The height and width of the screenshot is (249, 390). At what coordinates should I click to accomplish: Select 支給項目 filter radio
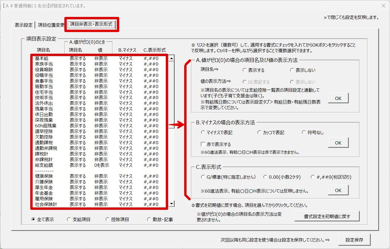[78, 220]
